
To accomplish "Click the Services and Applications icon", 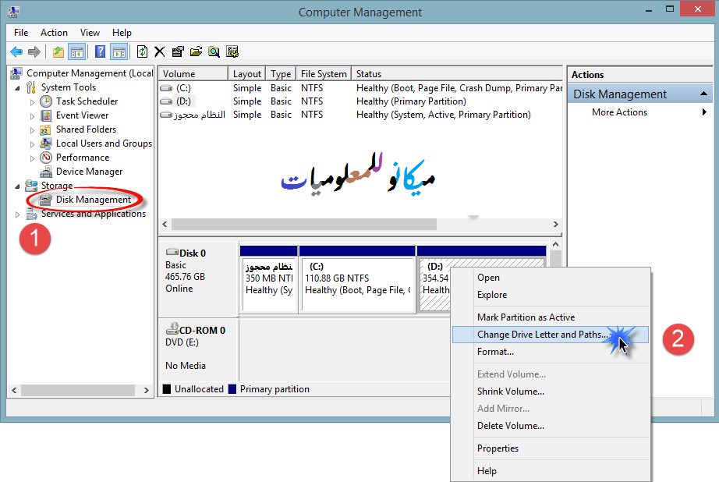I will tap(31, 214).
